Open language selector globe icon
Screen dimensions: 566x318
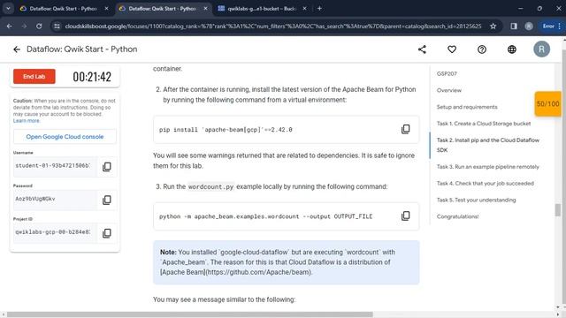coord(512,49)
